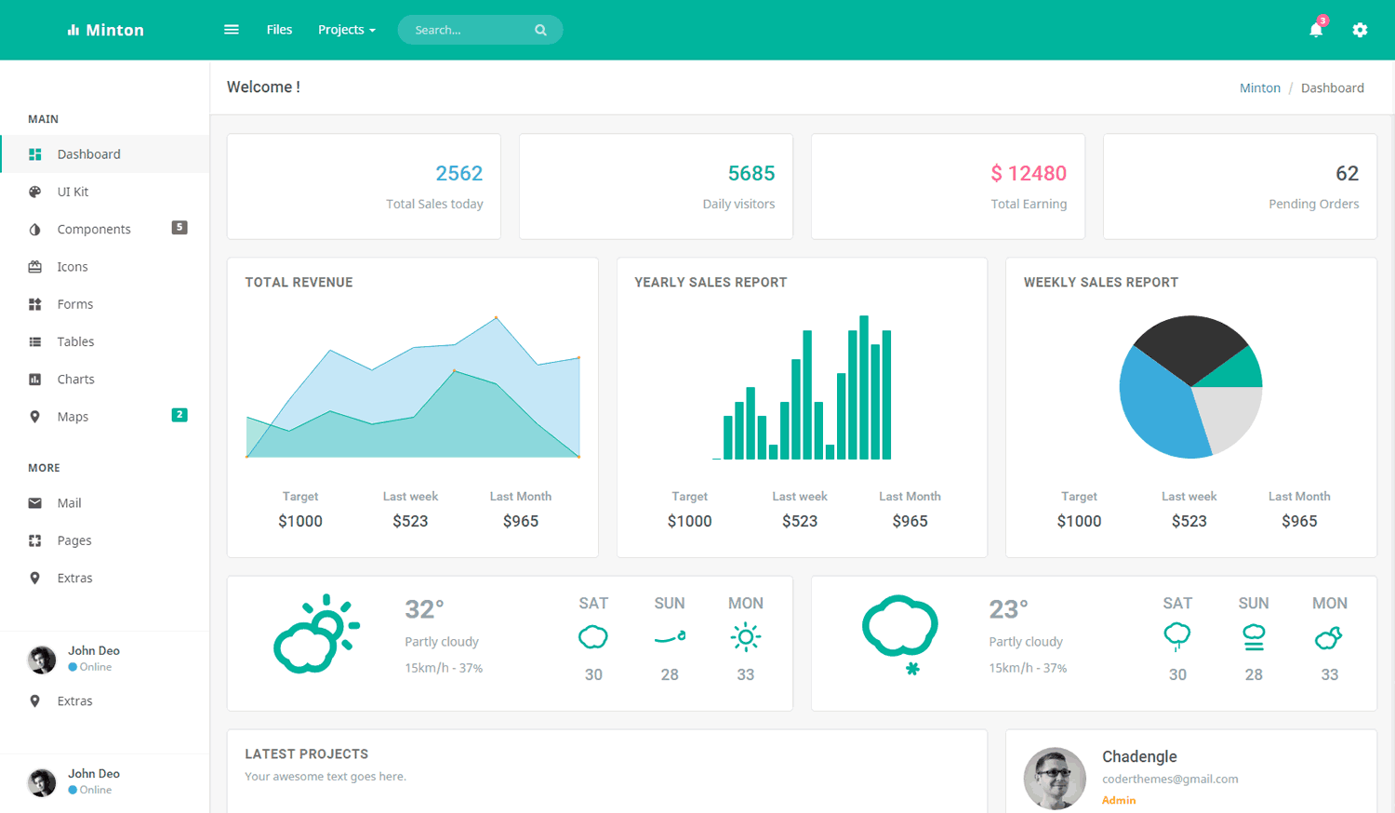This screenshot has width=1395, height=813.
Task: Click the SUN wind icon in the 32° card
Action: (670, 637)
